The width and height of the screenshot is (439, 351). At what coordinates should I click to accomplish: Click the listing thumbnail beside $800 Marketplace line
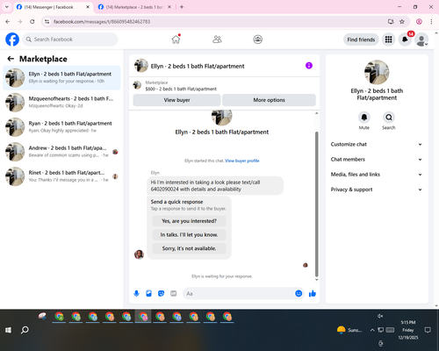[137, 85]
